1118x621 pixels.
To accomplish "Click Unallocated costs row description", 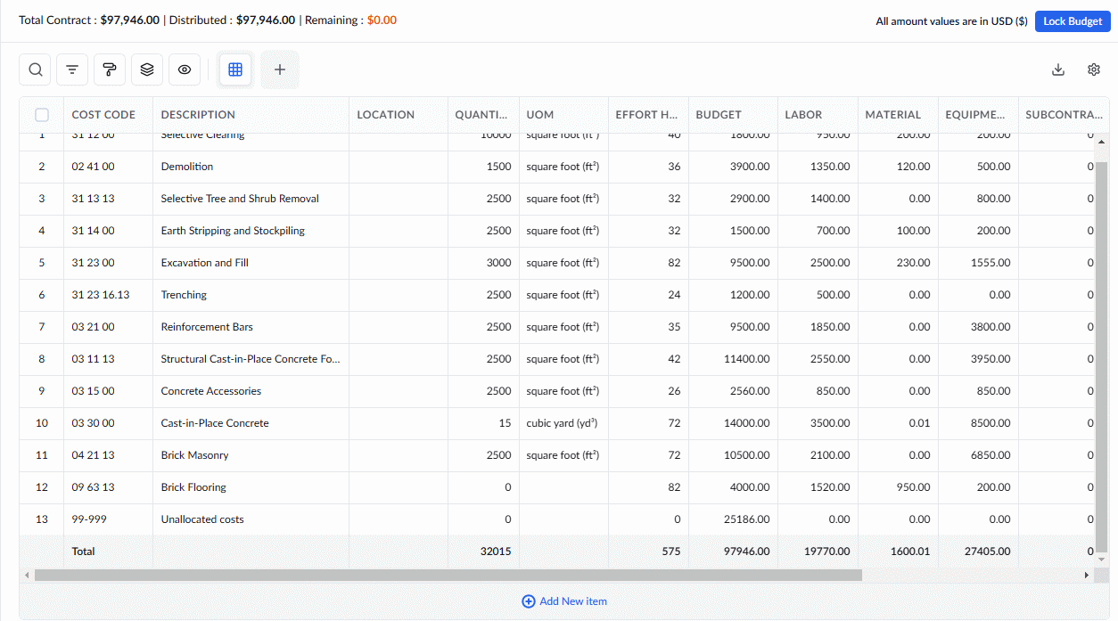I will coord(251,519).
